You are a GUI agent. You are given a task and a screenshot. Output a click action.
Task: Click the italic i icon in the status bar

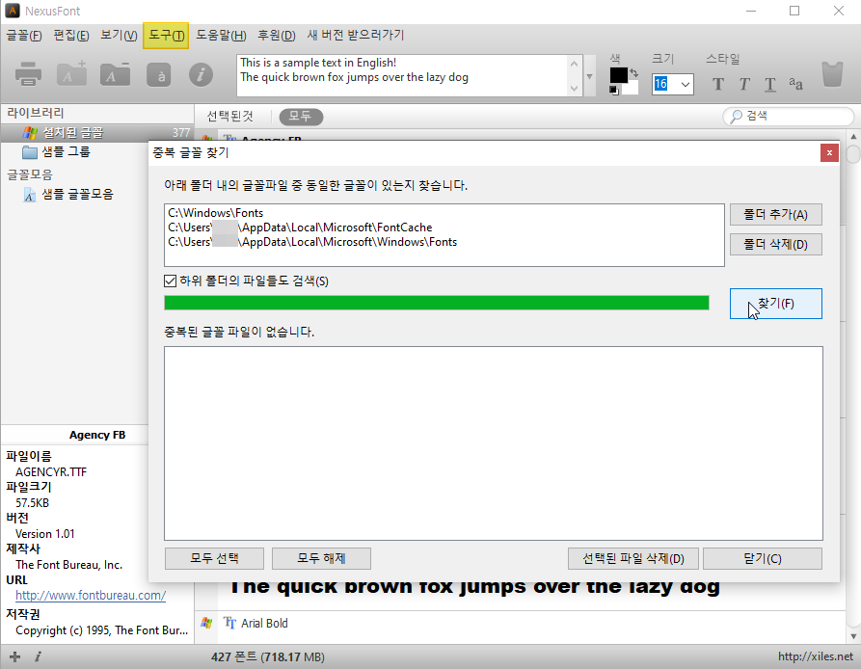[x=38, y=656]
